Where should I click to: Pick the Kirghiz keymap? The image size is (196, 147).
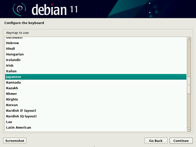pos(12,99)
